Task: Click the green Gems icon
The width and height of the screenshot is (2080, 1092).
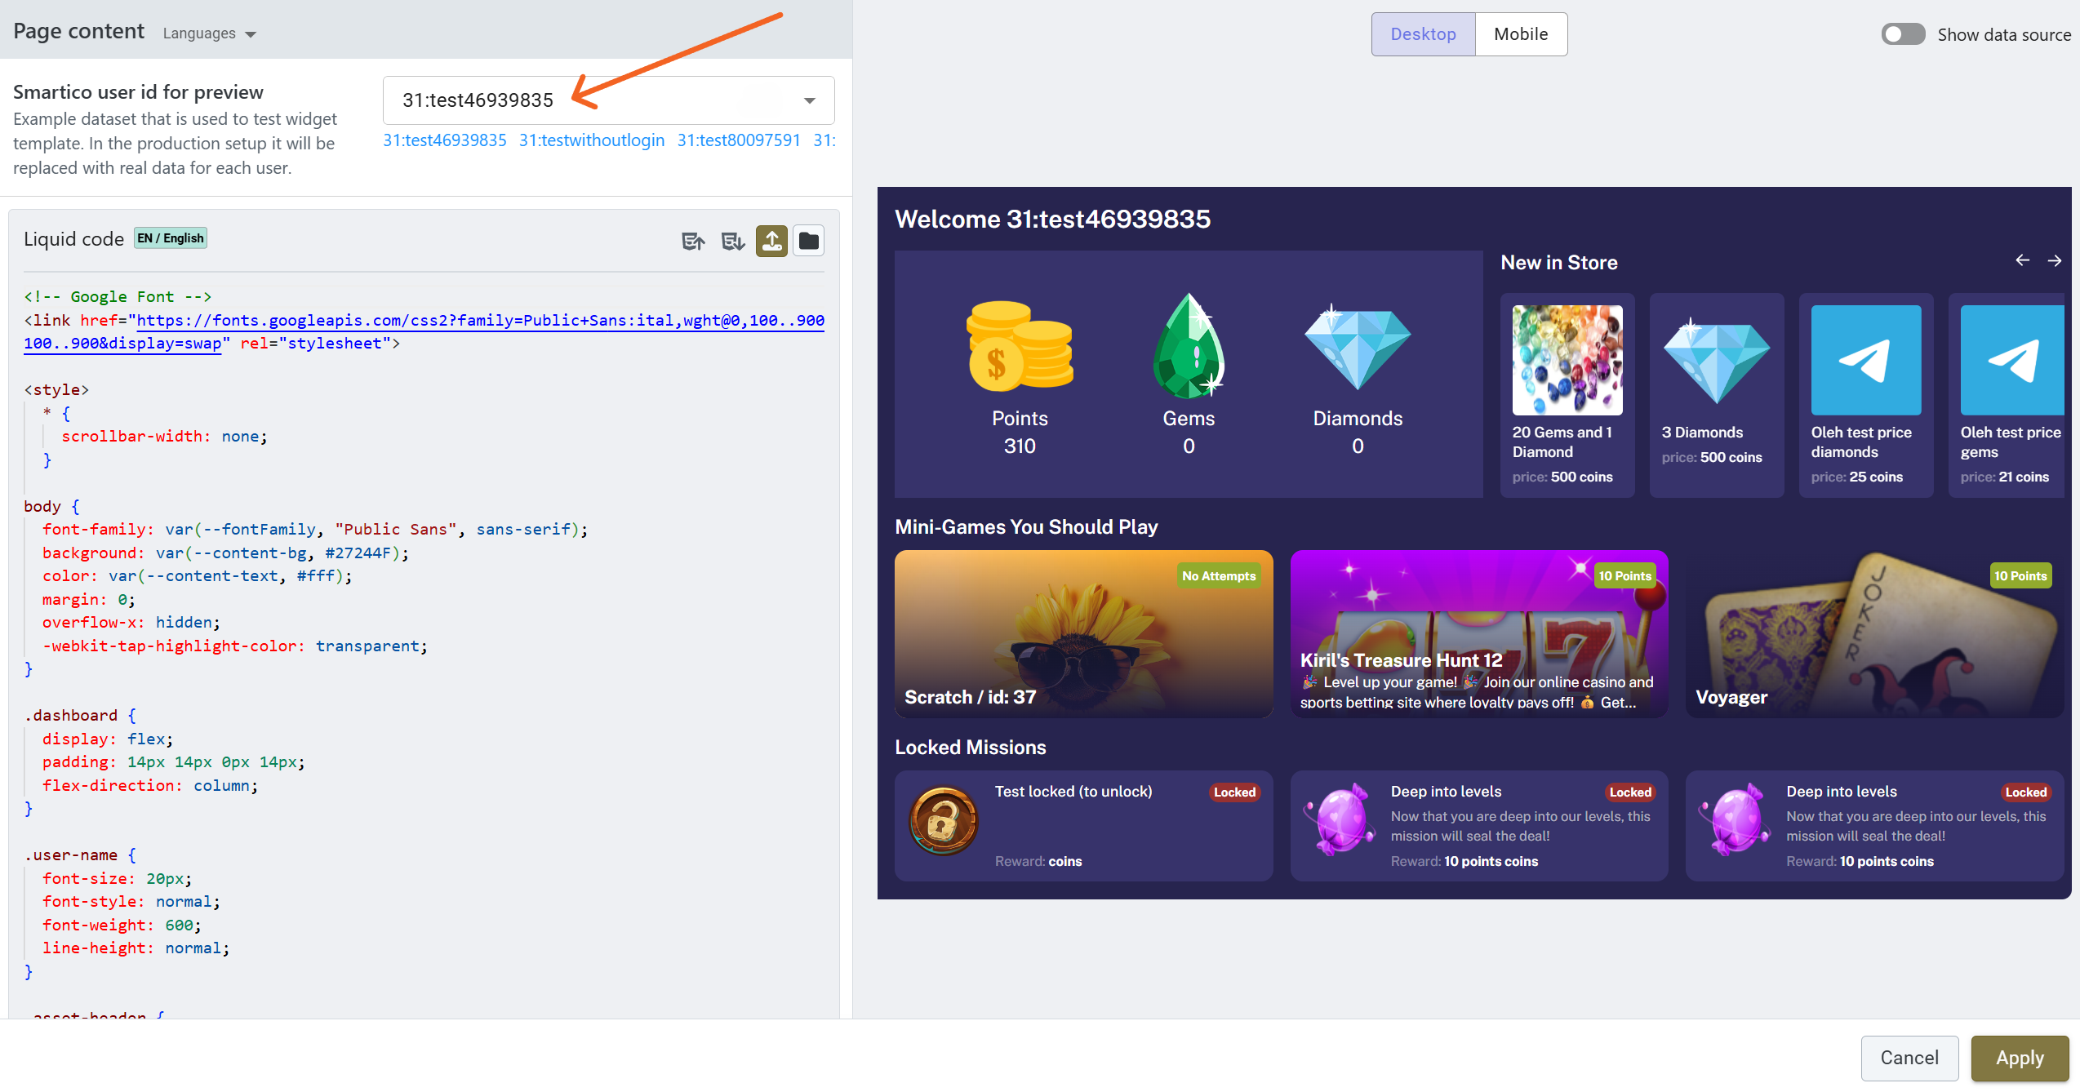Action: [x=1189, y=346]
